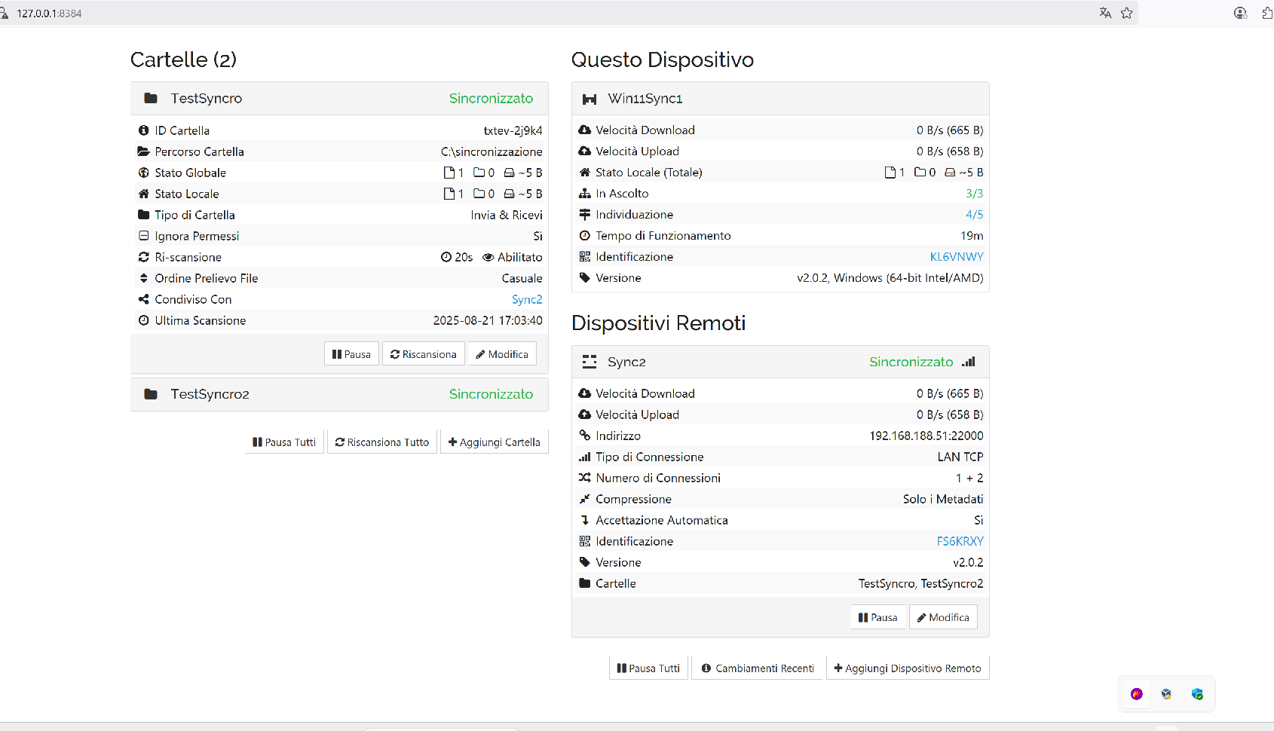Click the TestSyncro folder icon
This screenshot has width=1274, height=731.
point(151,98)
